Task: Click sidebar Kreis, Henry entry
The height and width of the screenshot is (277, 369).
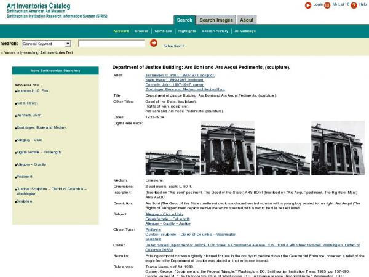Action: tap(27, 103)
